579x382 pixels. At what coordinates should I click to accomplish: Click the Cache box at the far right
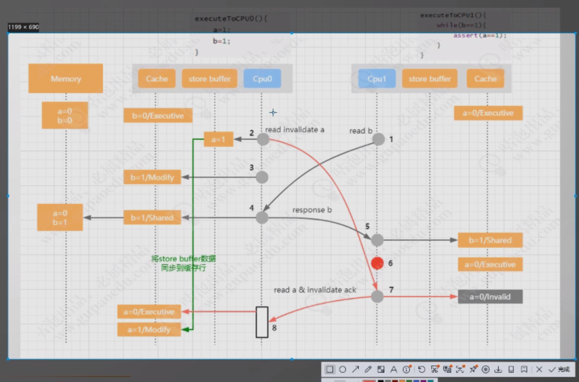(x=485, y=79)
